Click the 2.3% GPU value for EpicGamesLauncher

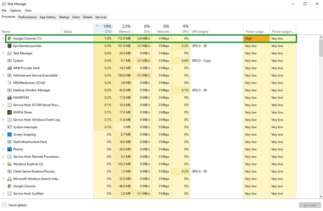[181, 46]
